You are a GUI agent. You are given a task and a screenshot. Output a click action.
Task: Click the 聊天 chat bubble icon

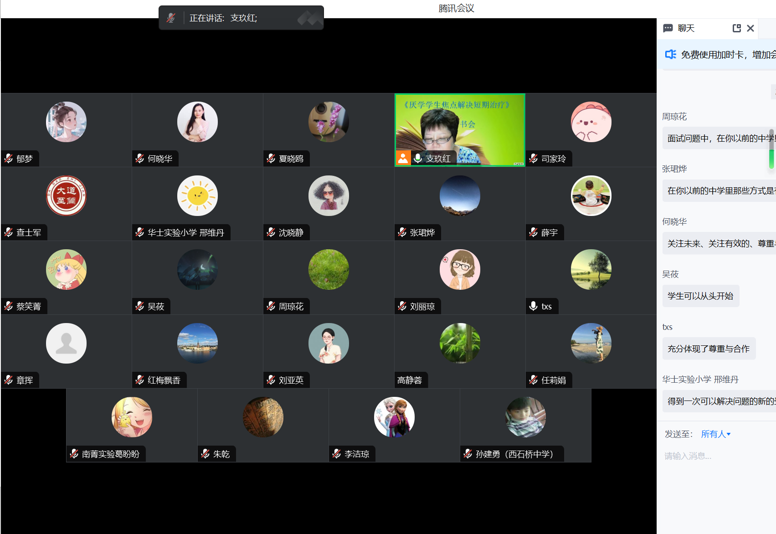point(668,28)
